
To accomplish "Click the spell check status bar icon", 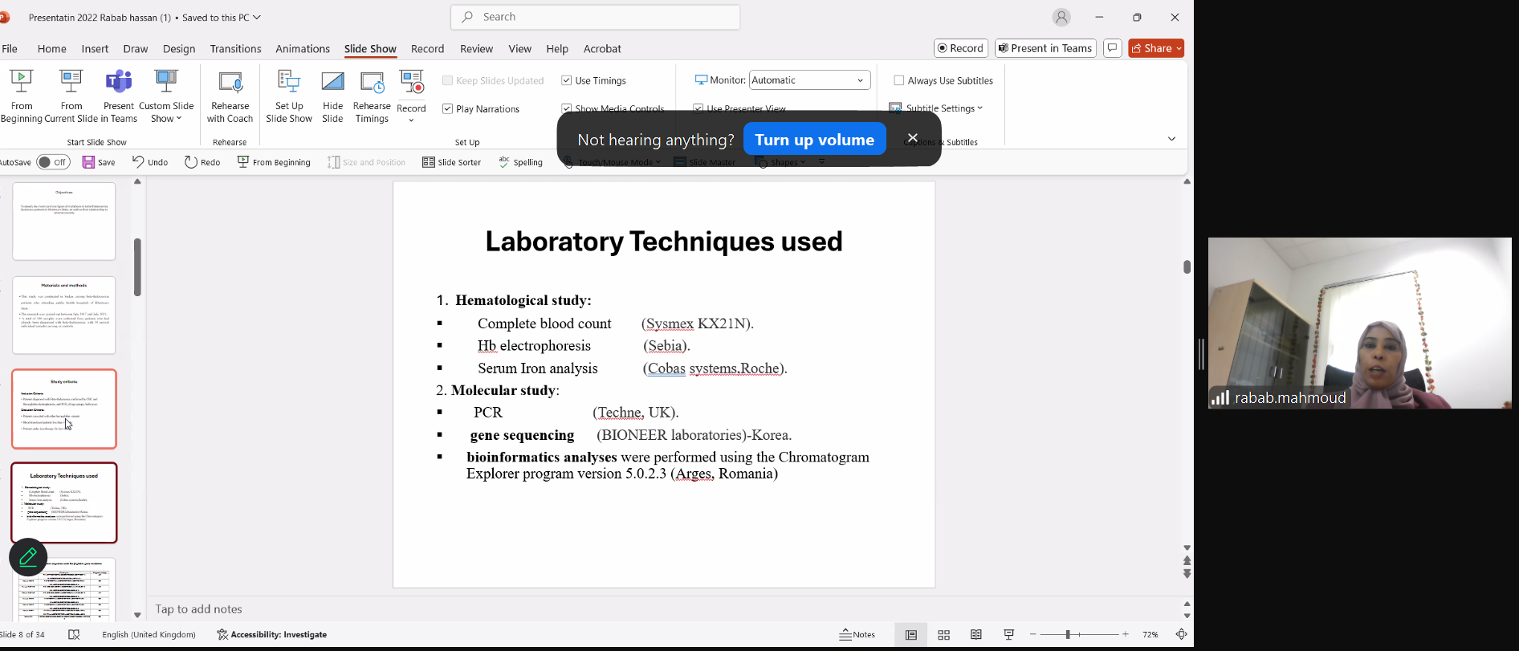I will click(x=75, y=634).
